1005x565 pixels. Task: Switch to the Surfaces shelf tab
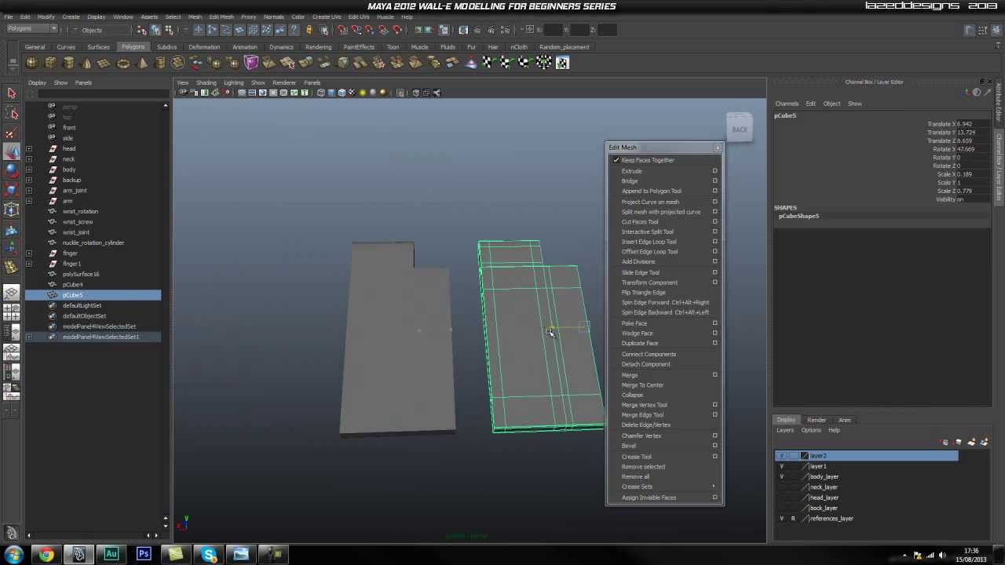98,47
